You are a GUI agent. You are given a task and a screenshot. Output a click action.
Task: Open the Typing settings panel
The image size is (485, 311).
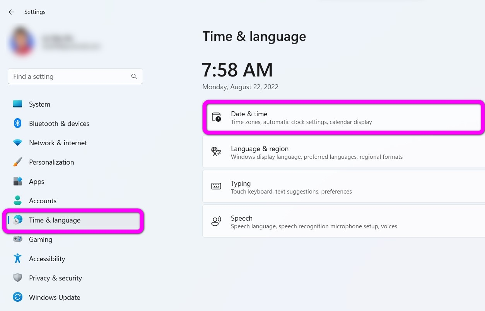343,187
